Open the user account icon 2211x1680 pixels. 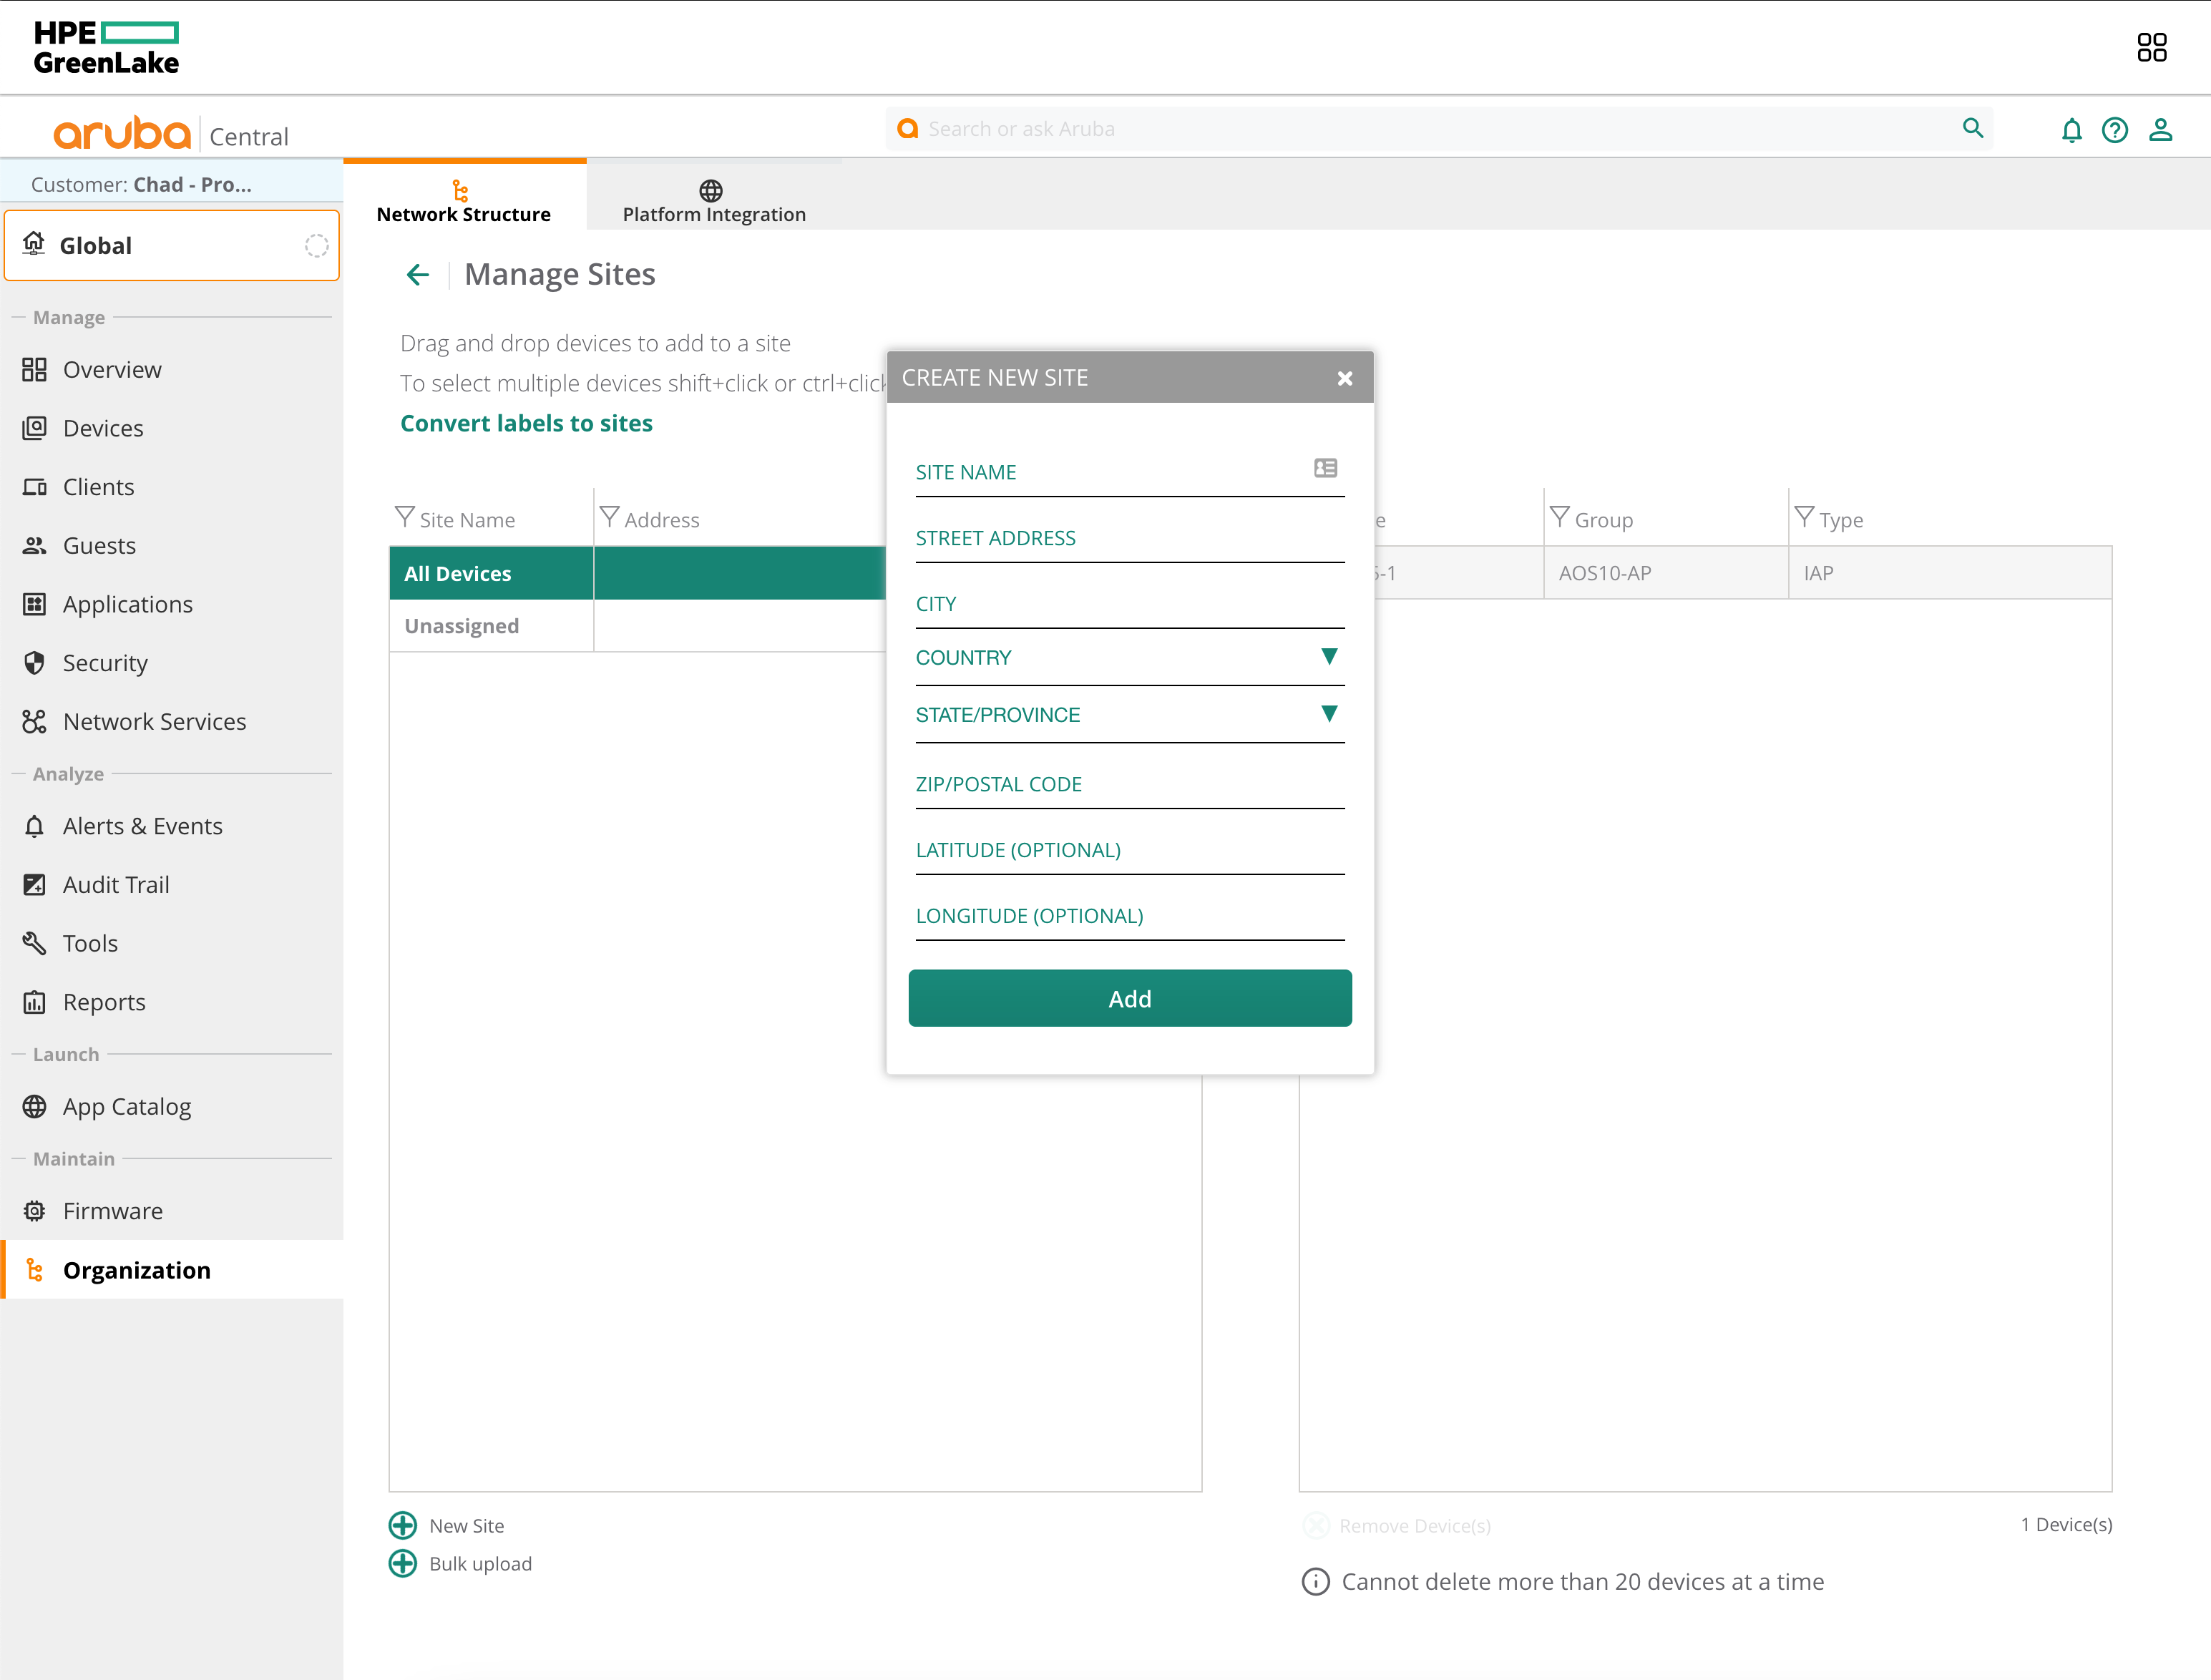pos(2161,130)
